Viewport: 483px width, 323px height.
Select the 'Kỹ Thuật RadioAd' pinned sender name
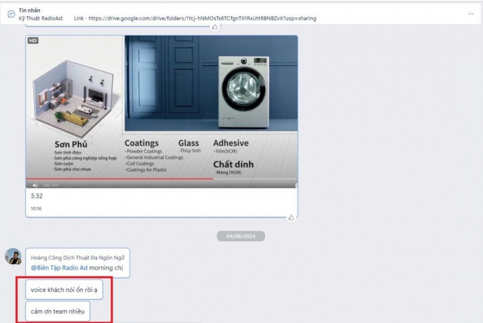coord(41,18)
